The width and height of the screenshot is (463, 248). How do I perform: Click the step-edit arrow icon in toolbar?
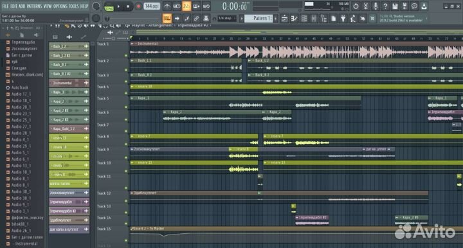(177, 19)
